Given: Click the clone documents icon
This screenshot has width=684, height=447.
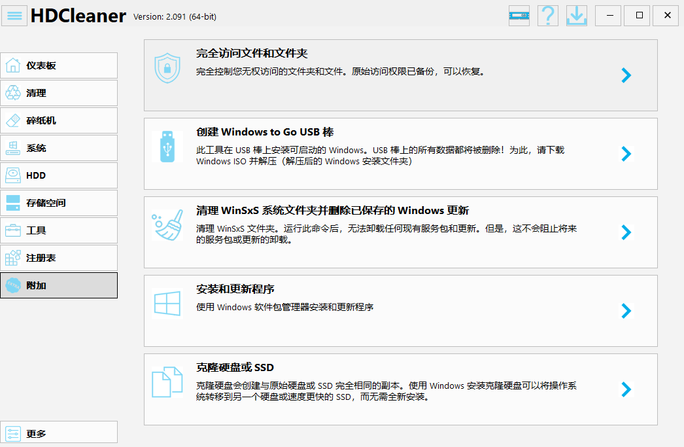Looking at the screenshot, I should click(167, 382).
